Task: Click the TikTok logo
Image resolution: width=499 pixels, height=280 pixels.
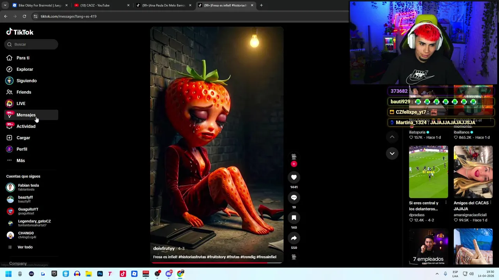Action: 19,32
